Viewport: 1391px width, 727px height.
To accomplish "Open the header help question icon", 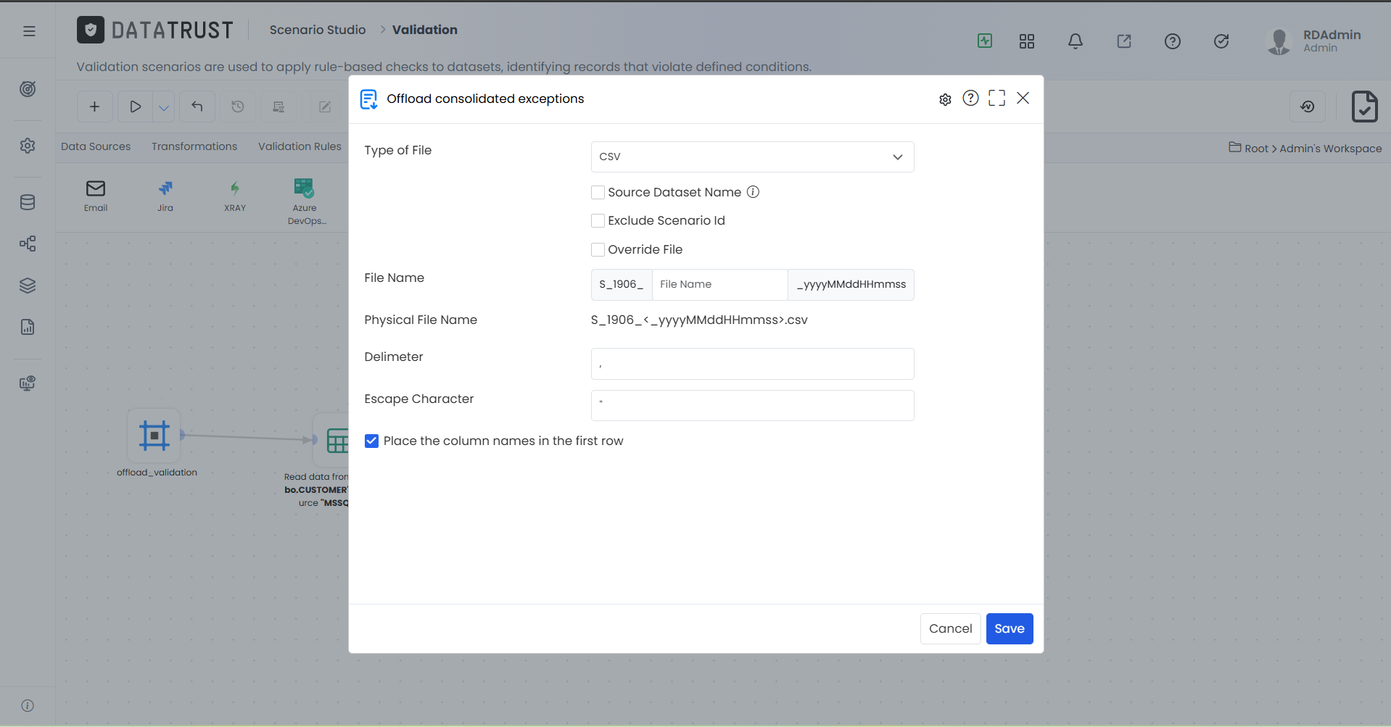I will pyautogui.click(x=1172, y=41).
